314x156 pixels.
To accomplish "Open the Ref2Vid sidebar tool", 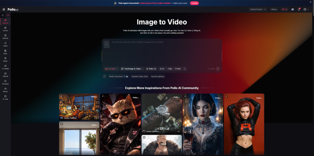I will click(x=5, y=37).
